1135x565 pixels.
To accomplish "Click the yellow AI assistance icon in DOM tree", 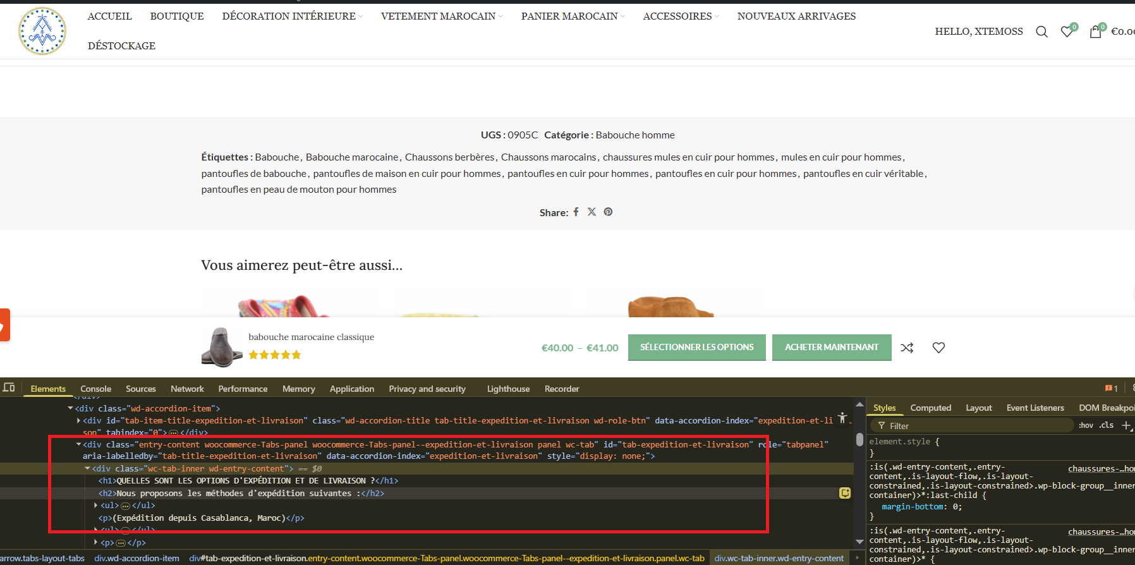I will pyautogui.click(x=845, y=493).
